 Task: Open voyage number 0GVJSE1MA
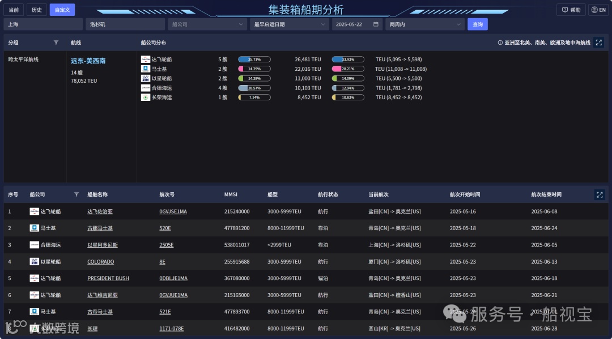173,211
